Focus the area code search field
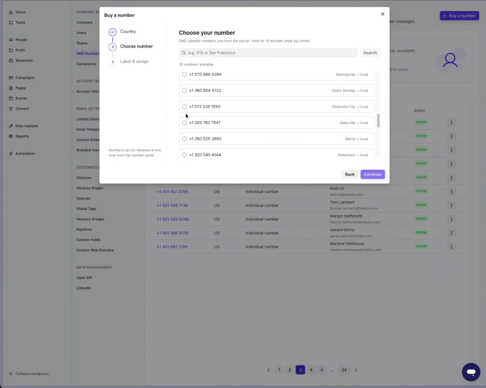Image resolution: width=486 pixels, height=388 pixels. click(268, 53)
